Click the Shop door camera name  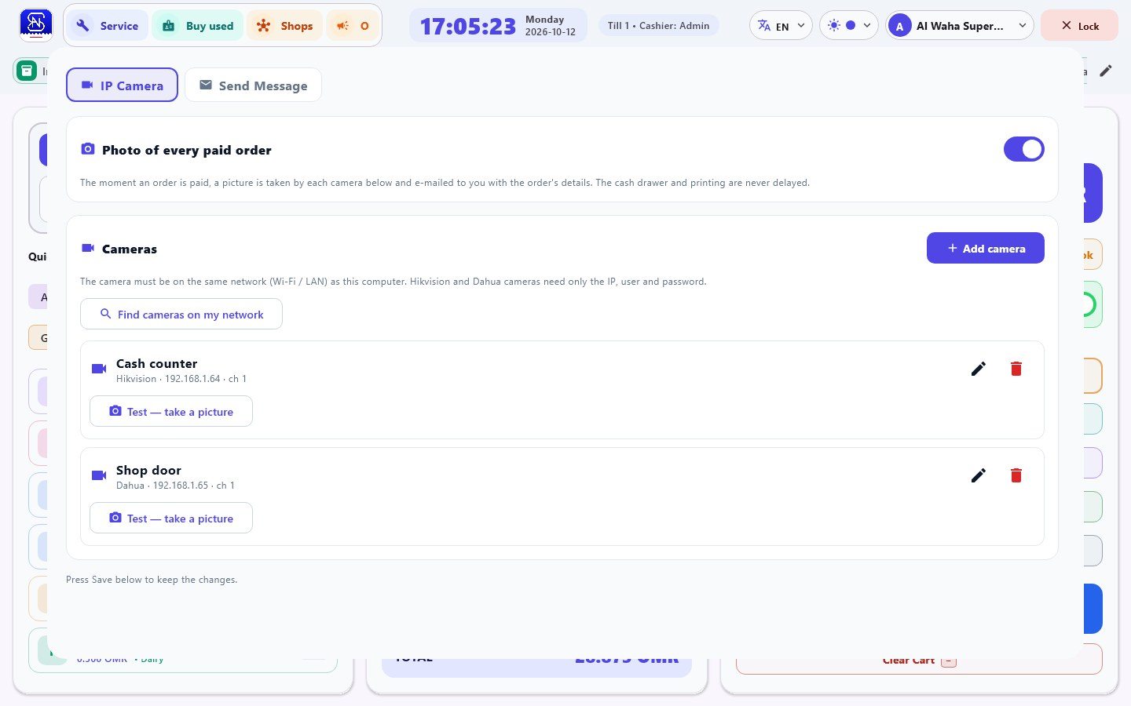click(148, 470)
